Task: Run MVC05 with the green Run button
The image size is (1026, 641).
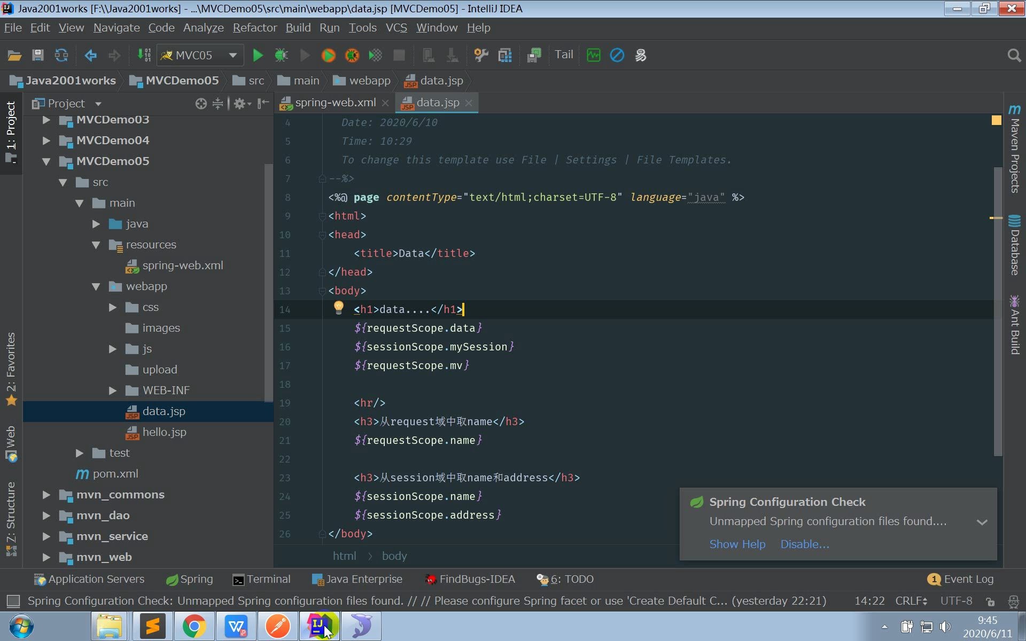Action: point(258,55)
